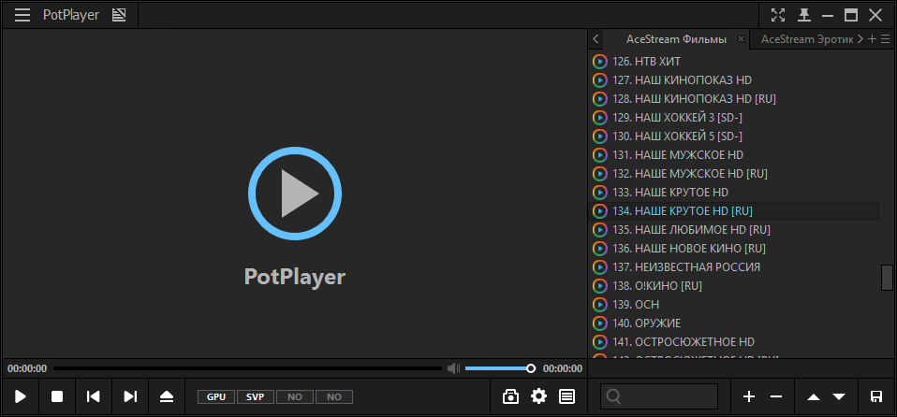Viewport: 897px width, 417px height.
Task: Skip to next track button
Action: click(x=130, y=396)
